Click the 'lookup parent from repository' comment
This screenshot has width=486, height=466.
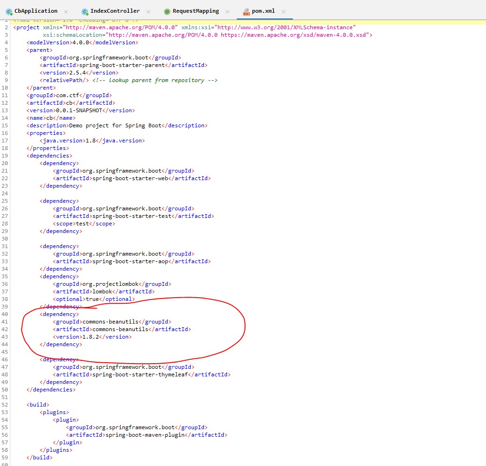[x=155, y=80]
